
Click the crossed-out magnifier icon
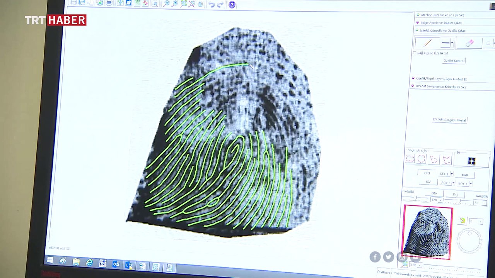[x=191, y=4]
